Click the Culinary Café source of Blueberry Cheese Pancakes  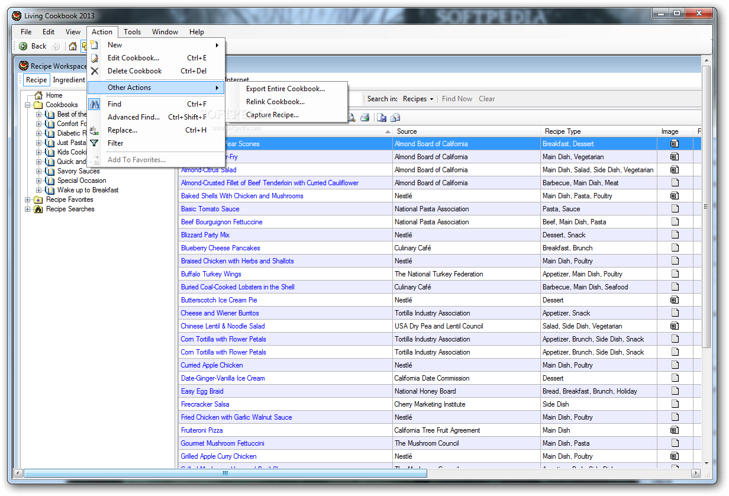coord(412,248)
